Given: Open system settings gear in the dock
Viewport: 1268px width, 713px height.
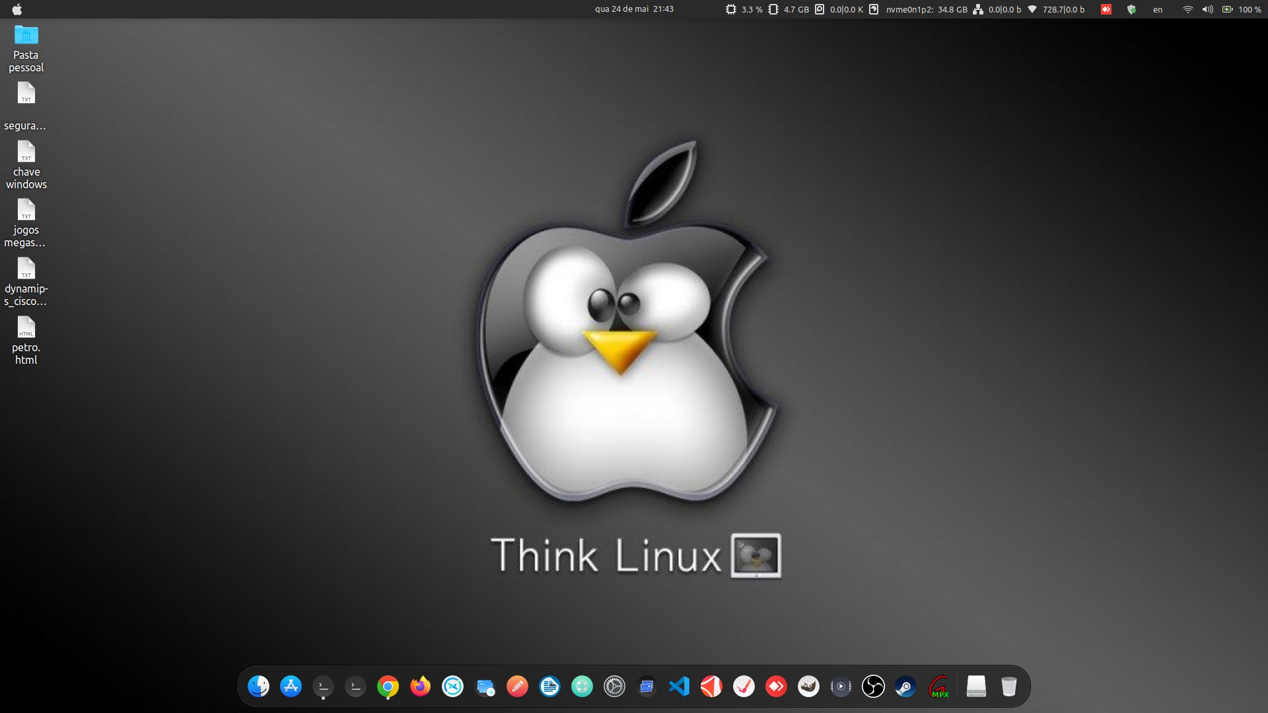Looking at the screenshot, I should [x=614, y=687].
